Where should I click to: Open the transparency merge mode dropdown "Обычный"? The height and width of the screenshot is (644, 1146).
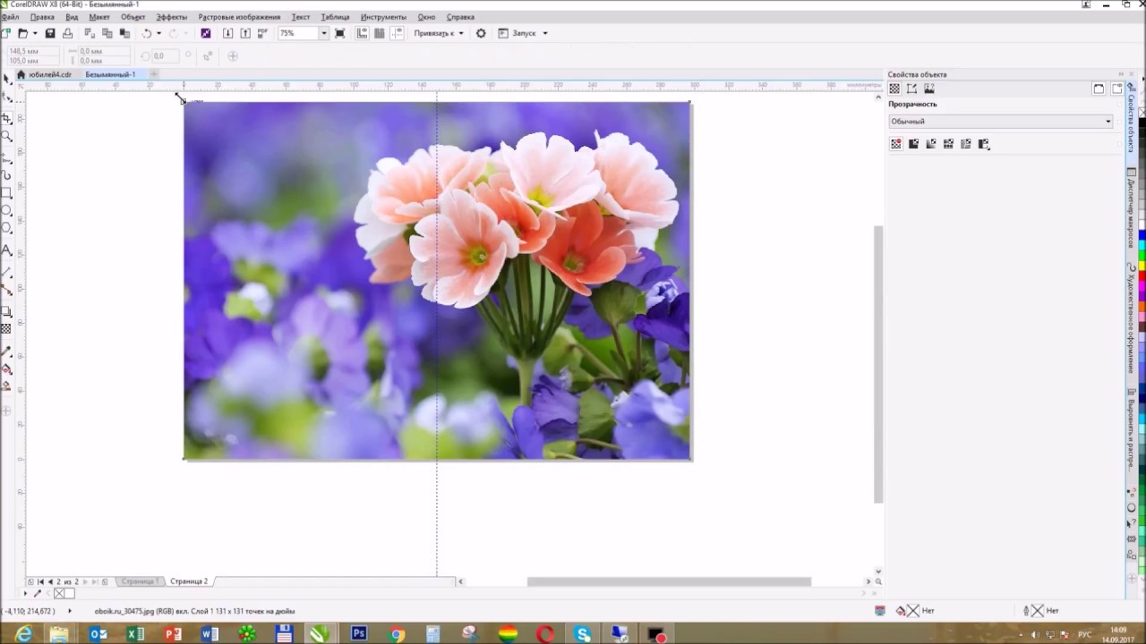pos(1001,122)
